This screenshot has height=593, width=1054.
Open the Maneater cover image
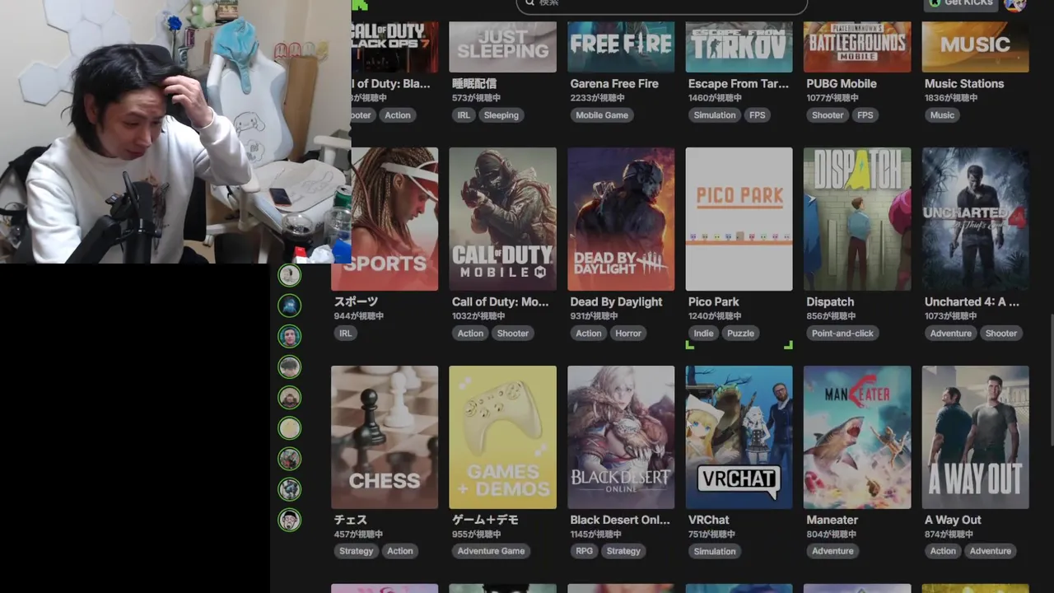click(x=857, y=437)
